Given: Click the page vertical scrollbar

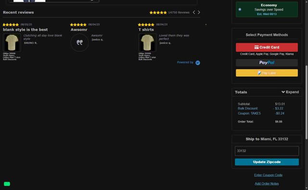Looking at the screenshot, I should (x=307, y=102).
